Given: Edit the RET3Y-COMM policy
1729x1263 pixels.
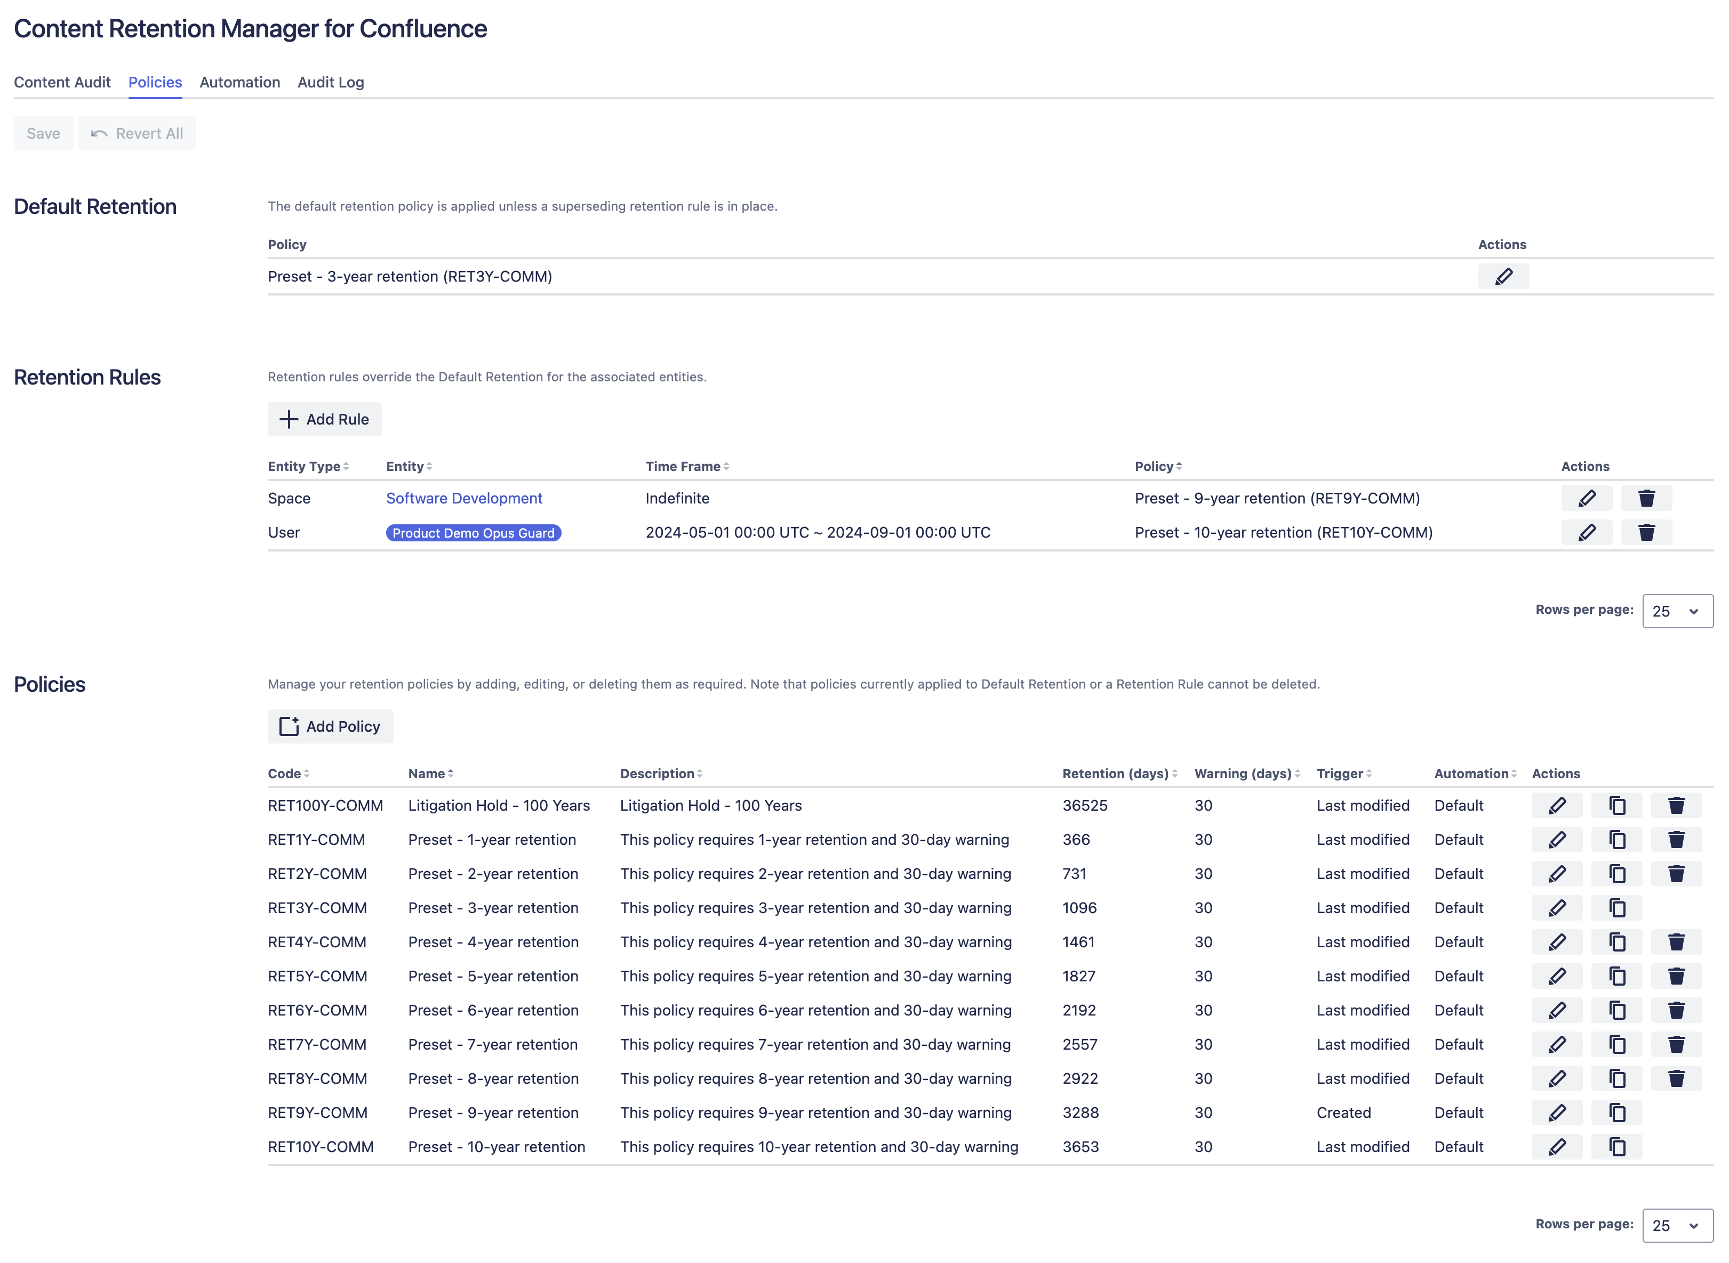Looking at the screenshot, I should click(1556, 908).
